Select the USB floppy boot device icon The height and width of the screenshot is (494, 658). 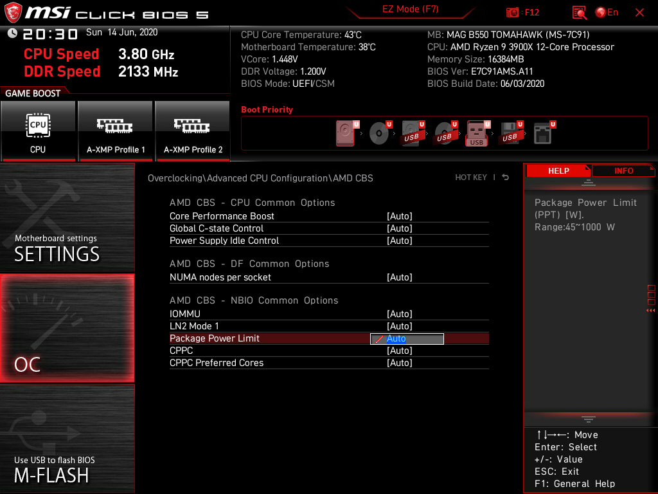[510, 133]
